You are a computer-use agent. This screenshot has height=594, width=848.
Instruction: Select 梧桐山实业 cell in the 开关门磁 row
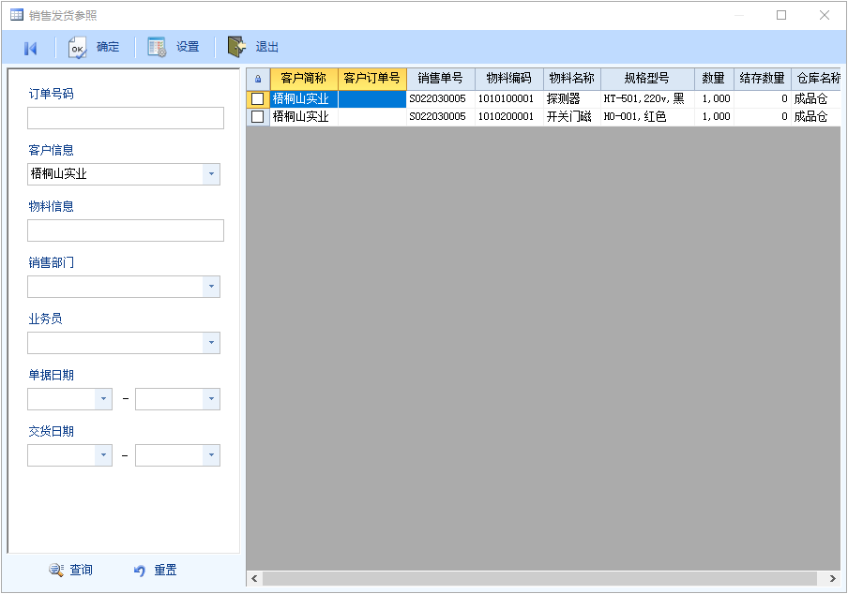coord(304,116)
